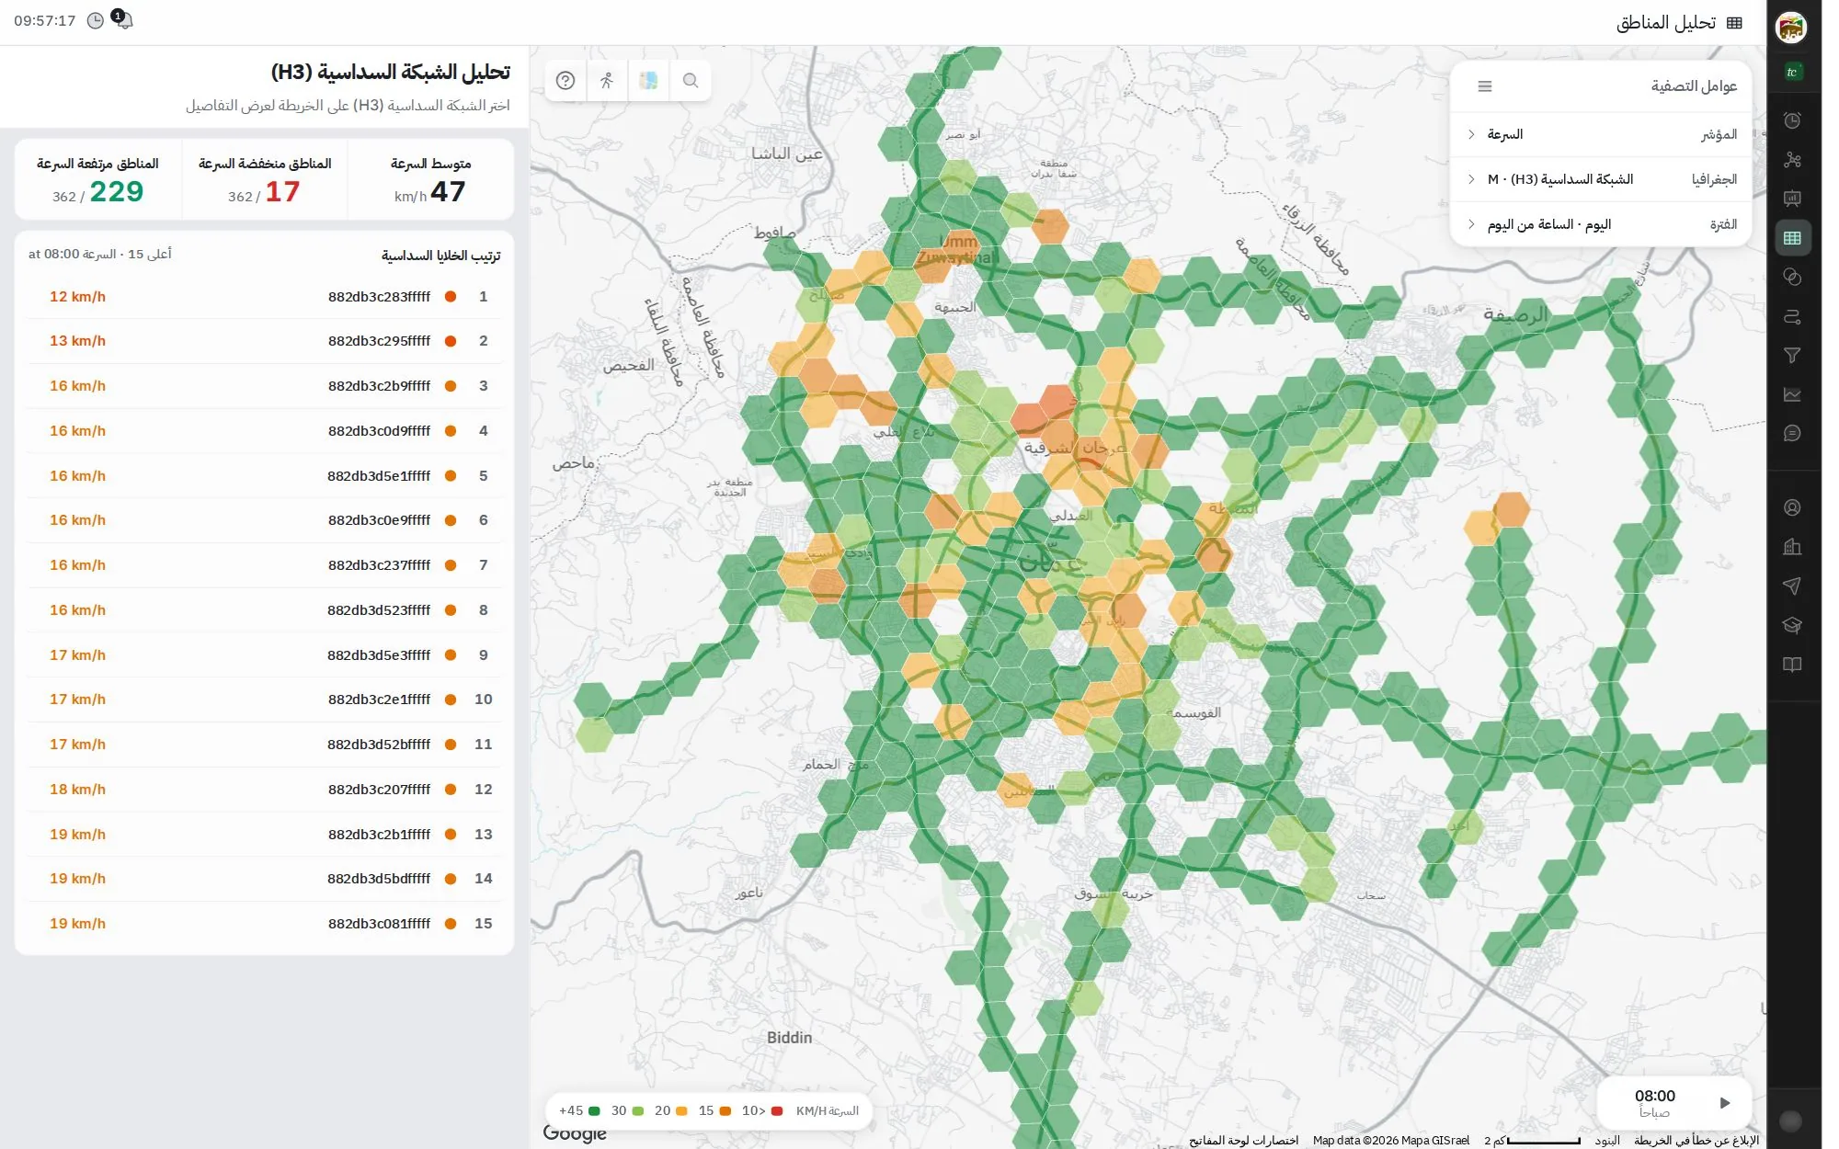This screenshot has width=1839, height=1149.
Task: Click the help question mark map tool
Action: (565, 81)
